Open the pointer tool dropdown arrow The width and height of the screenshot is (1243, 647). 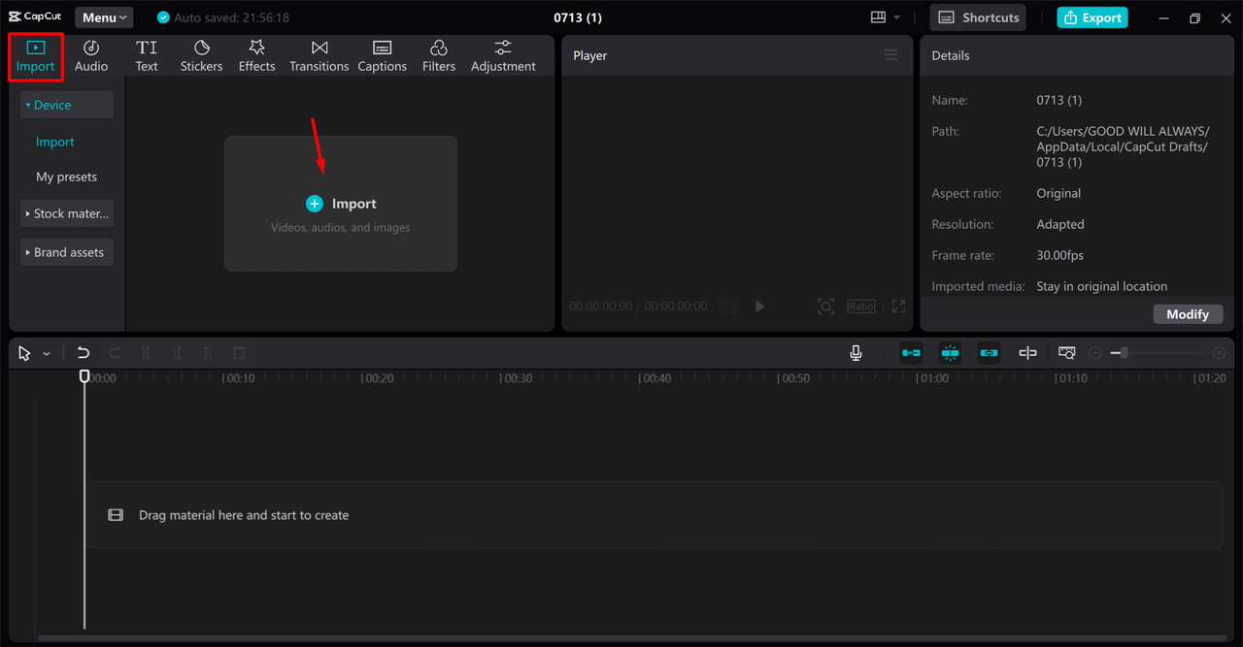click(47, 353)
